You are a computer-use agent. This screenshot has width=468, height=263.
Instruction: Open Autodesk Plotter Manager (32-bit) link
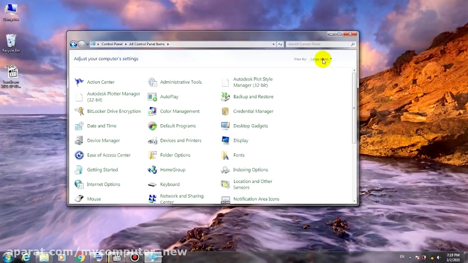[113, 97]
